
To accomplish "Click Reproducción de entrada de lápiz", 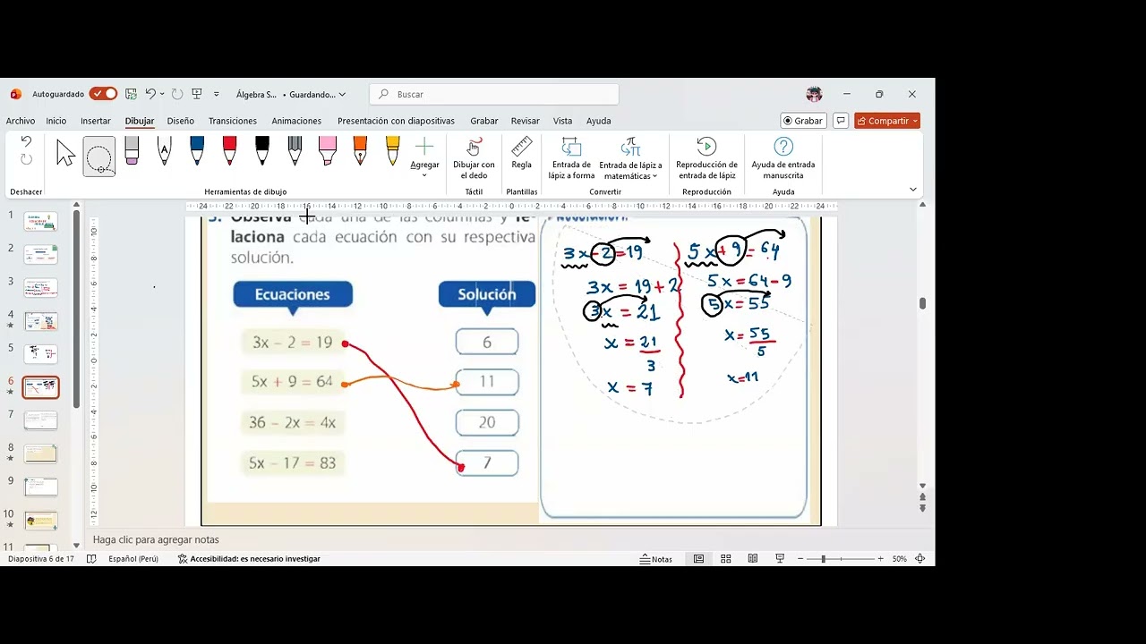I will click(706, 158).
